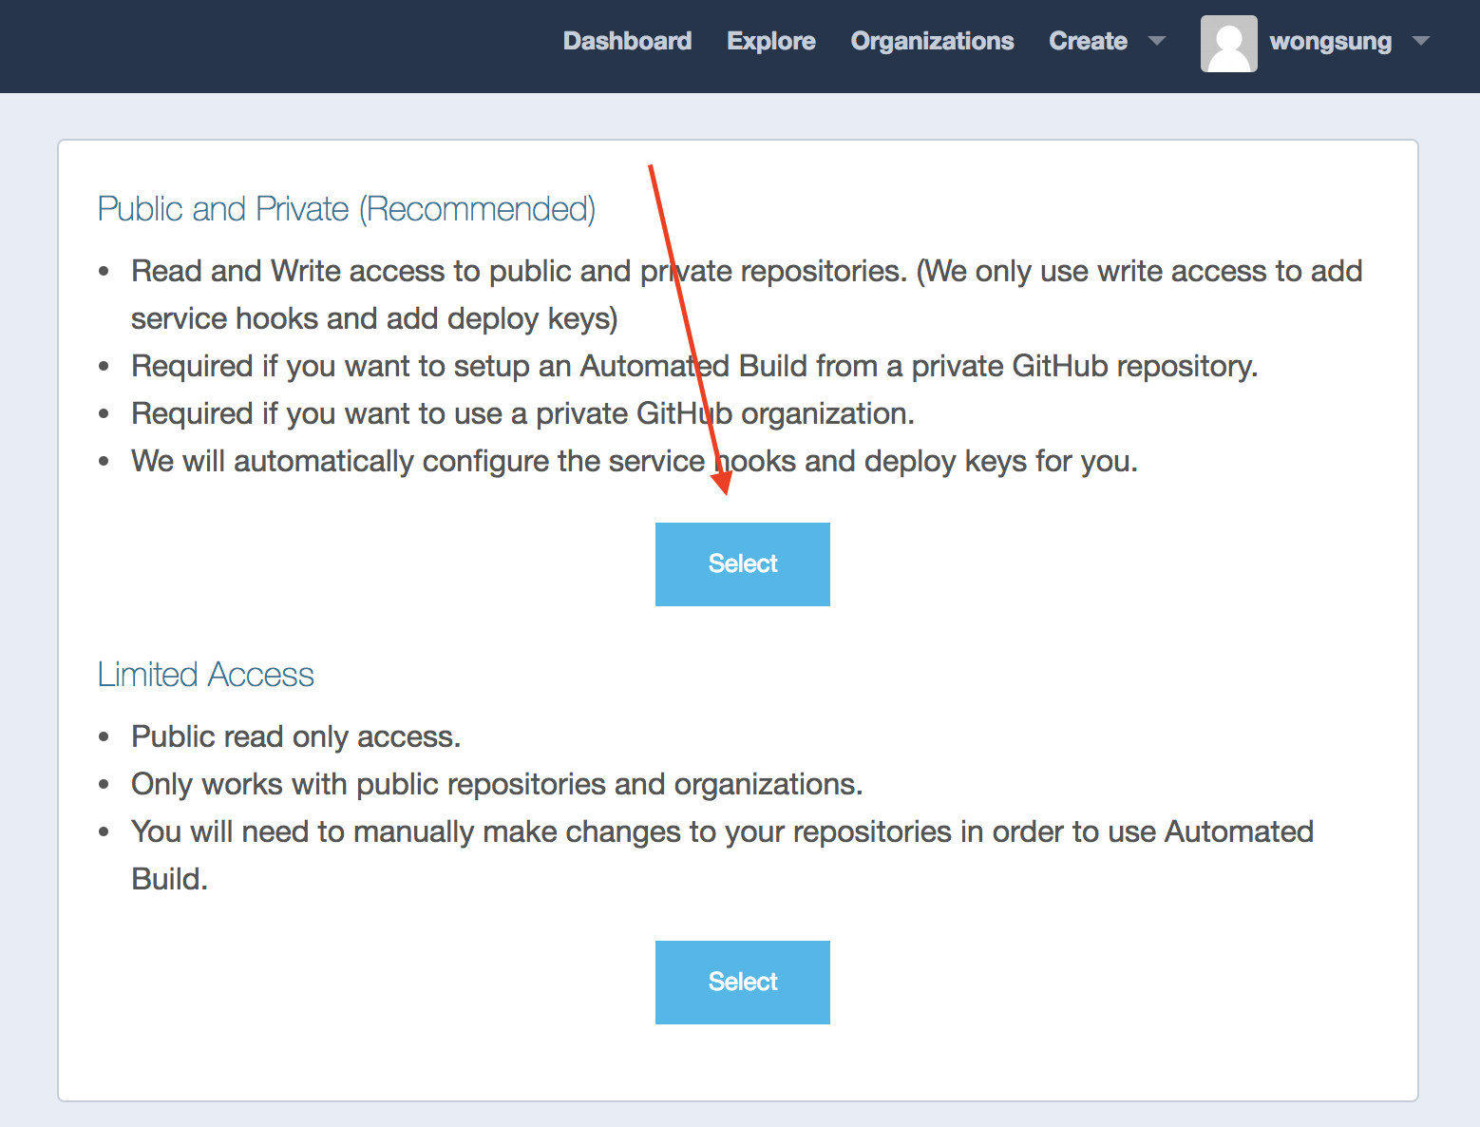Click the wongsung profile avatar icon
Image resolution: width=1480 pixels, height=1127 pixels.
(x=1228, y=44)
